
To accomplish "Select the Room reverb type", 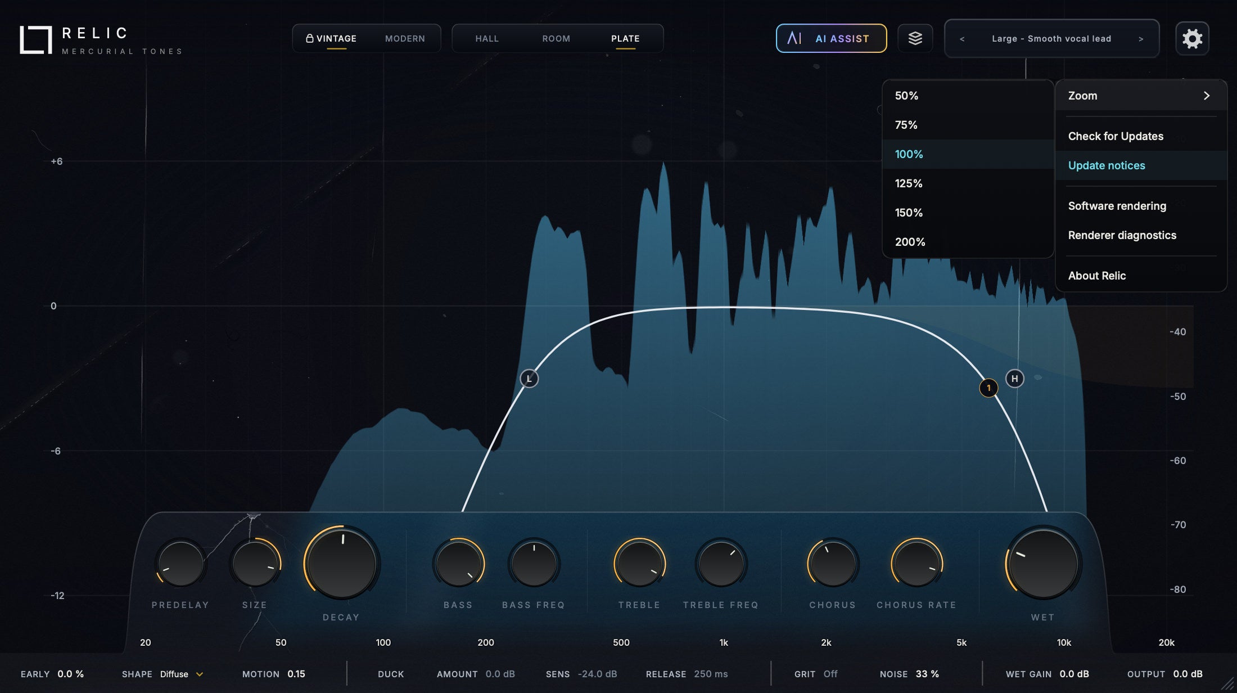I will pos(556,38).
